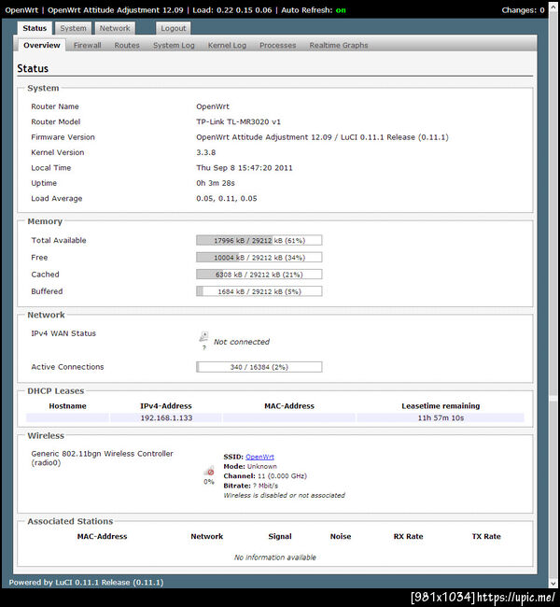Viewport: 560px width, 607px height.
Task: Click the Changes: 0 indicator
Action: (x=523, y=10)
